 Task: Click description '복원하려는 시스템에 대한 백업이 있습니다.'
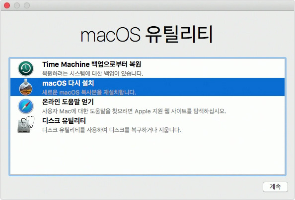tap(93, 73)
